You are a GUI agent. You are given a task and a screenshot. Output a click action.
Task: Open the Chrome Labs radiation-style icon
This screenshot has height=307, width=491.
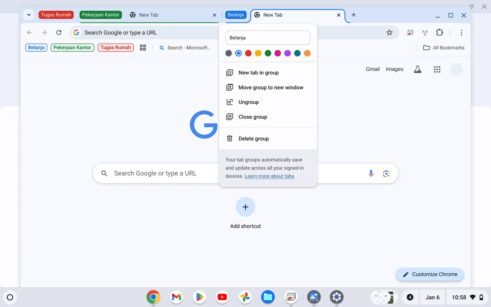[x=425, y=33]
